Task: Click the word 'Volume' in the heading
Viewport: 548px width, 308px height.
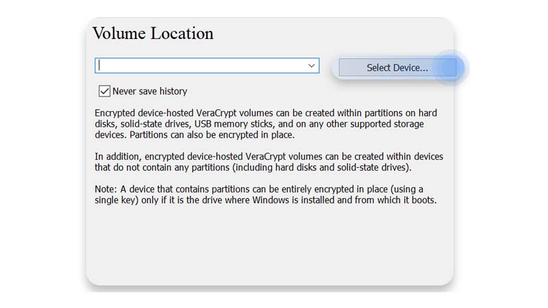Action: pyautogui.click(x=117, y=34)
